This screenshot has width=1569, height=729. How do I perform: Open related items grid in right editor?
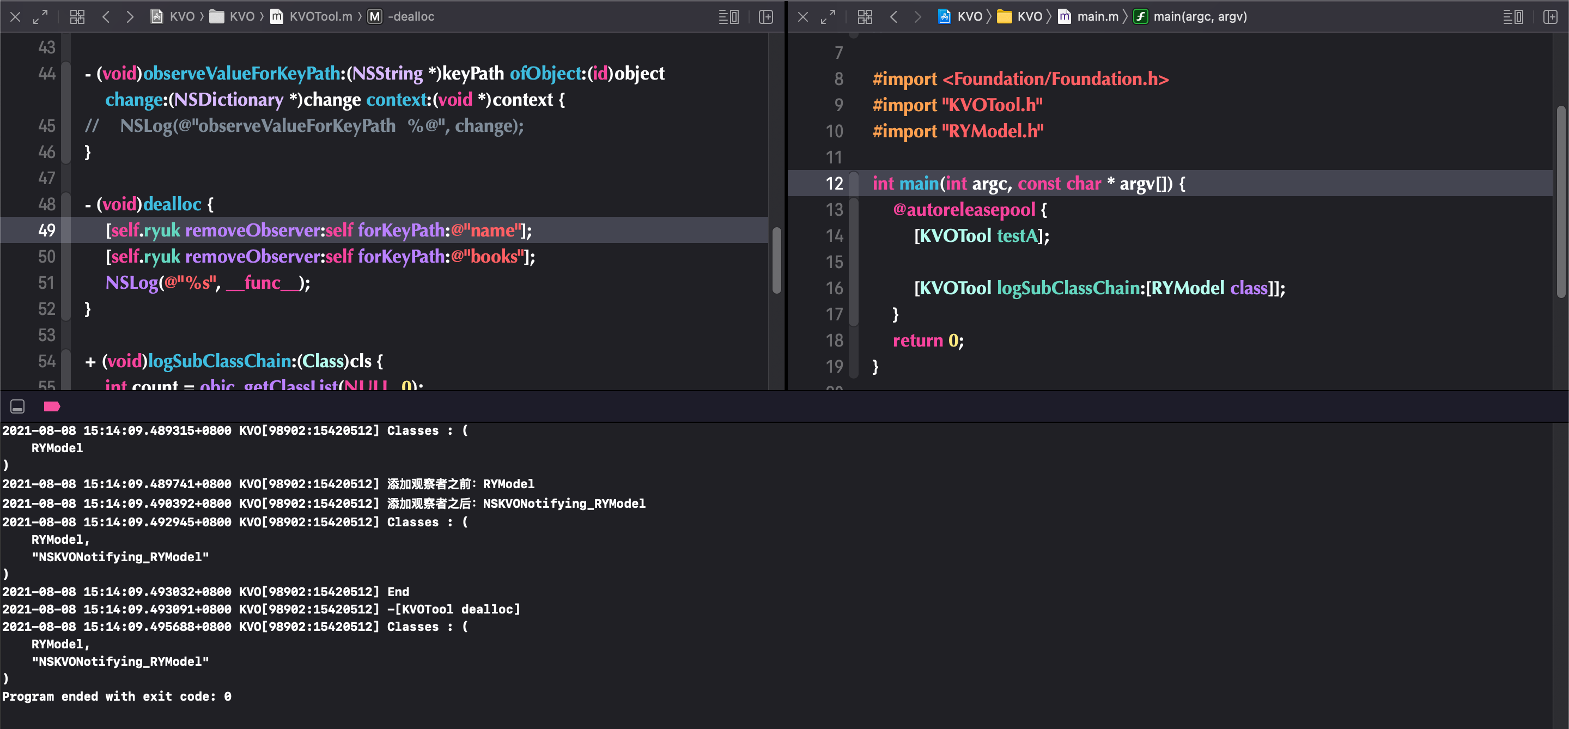pyautogui.click(x=865, y=16)
